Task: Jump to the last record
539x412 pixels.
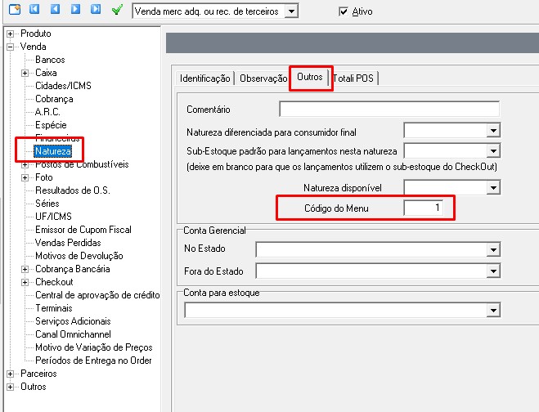Action: pyautogui.click(x=96, y=11)
